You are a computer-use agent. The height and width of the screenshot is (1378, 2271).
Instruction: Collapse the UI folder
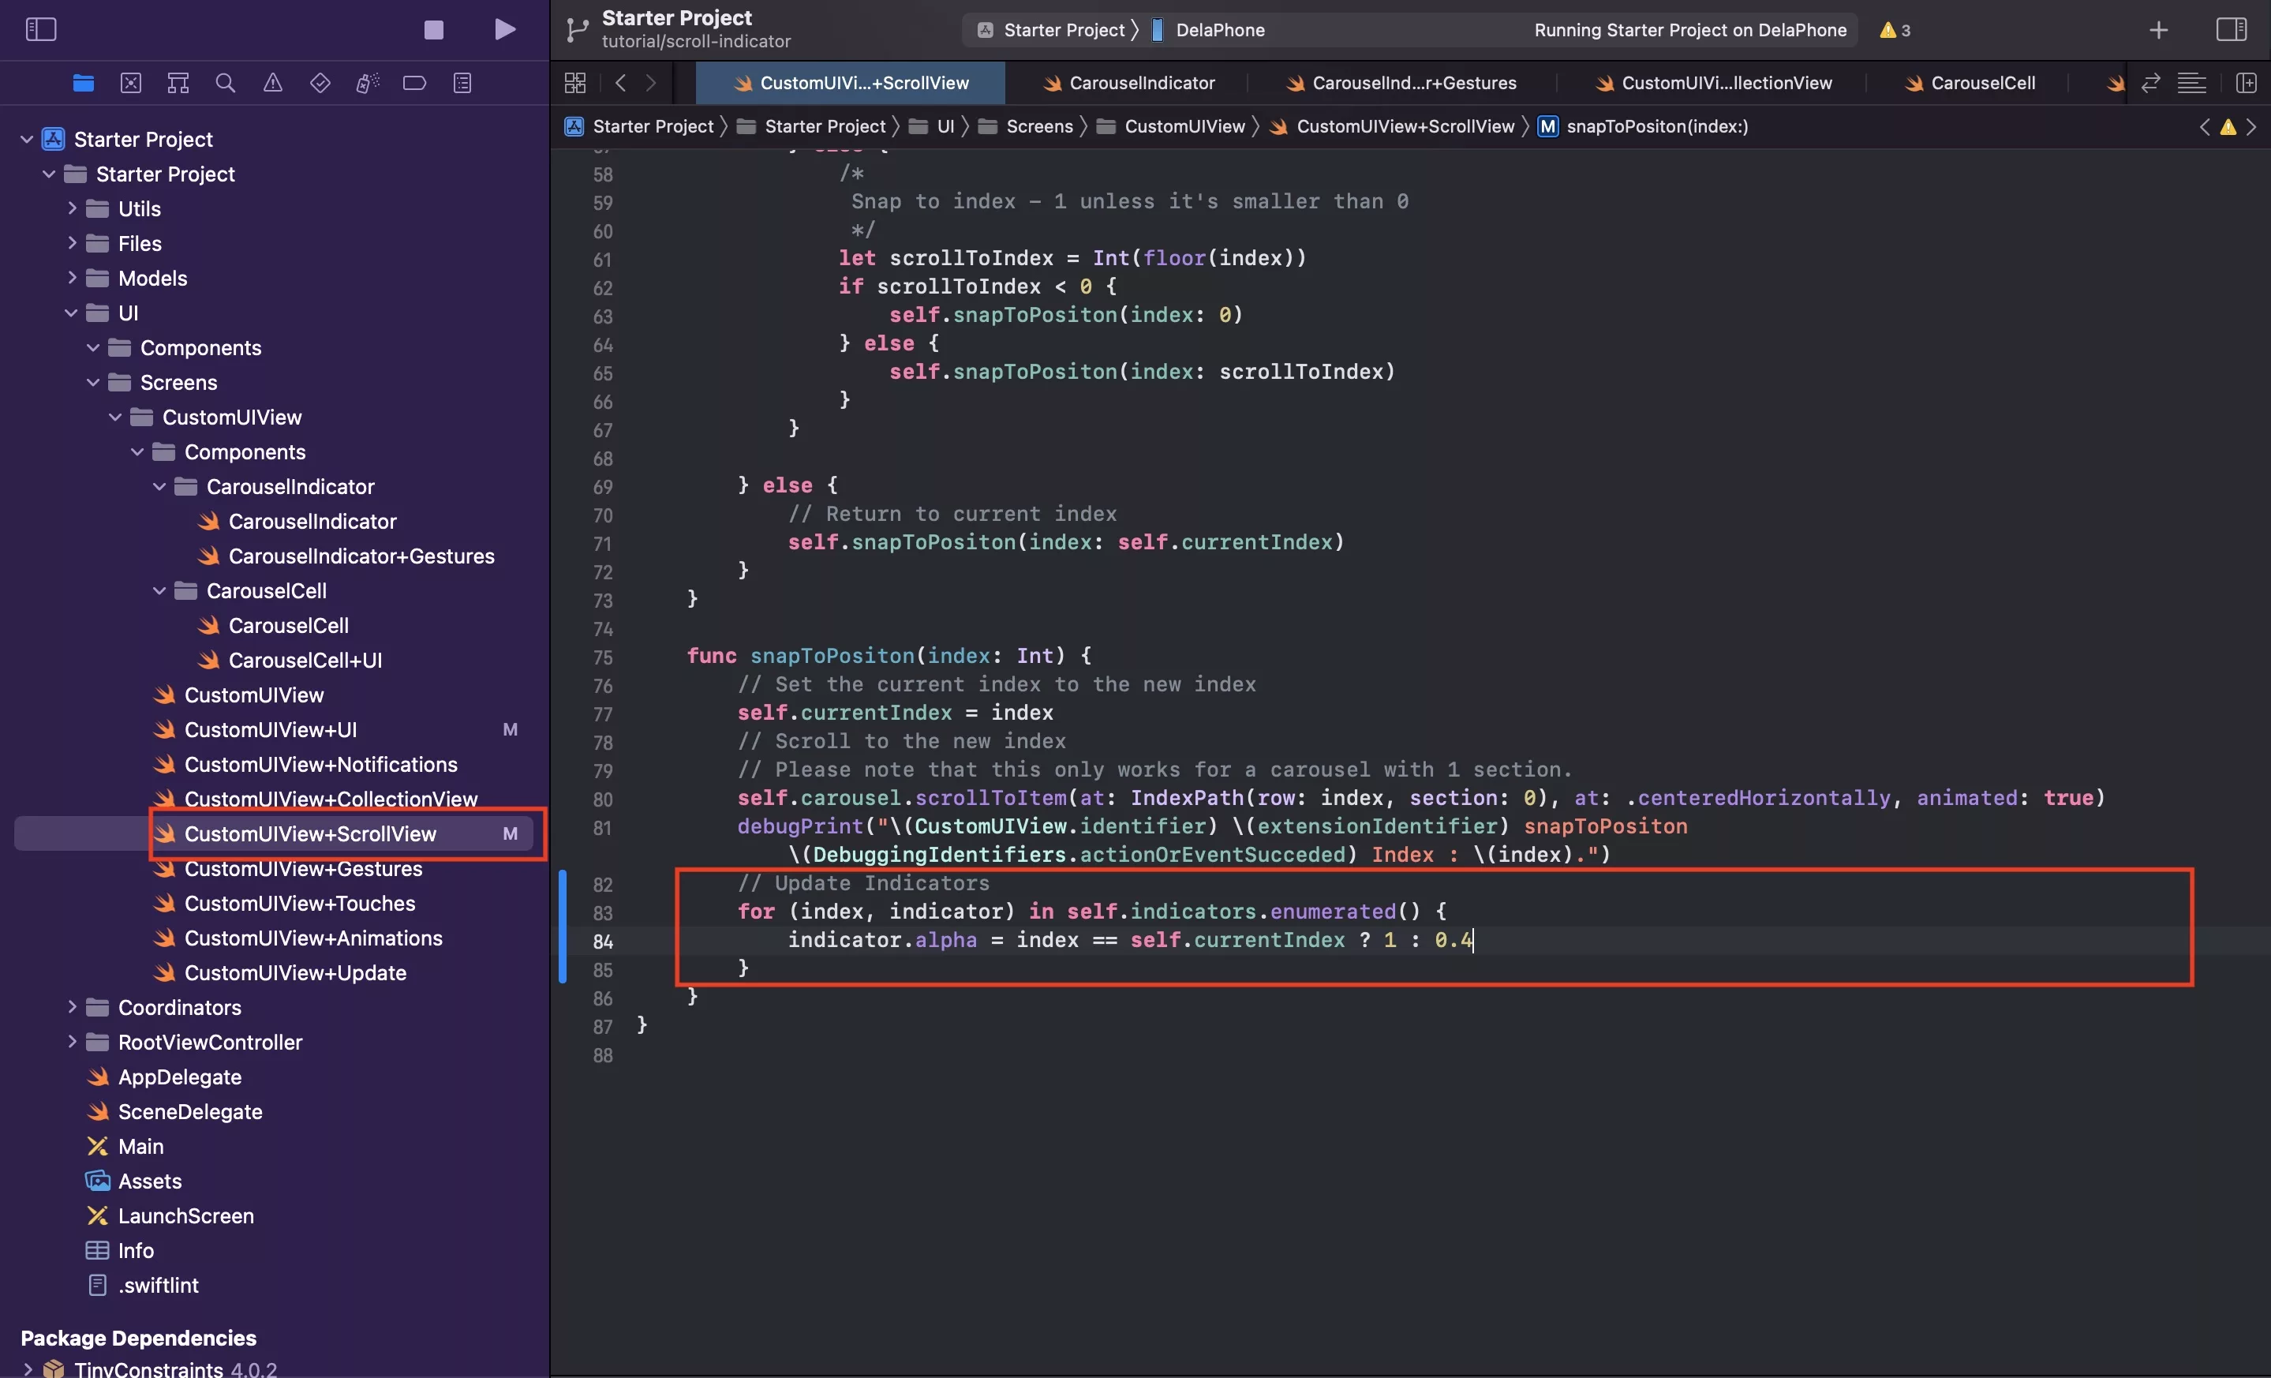pyautogui.click(x=71, y=313)
